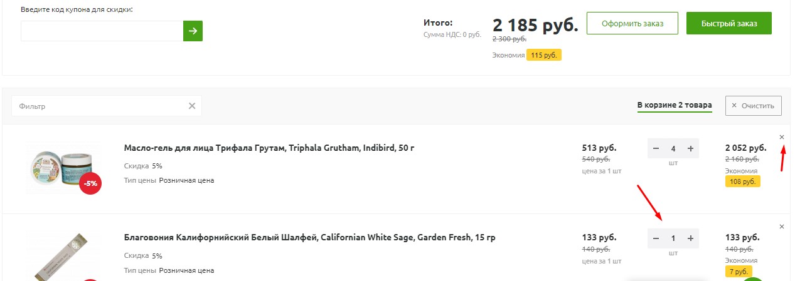Screen dimensions: 795x281
Task: Clear the filter field with the X icon
Action: click(192, 106)
